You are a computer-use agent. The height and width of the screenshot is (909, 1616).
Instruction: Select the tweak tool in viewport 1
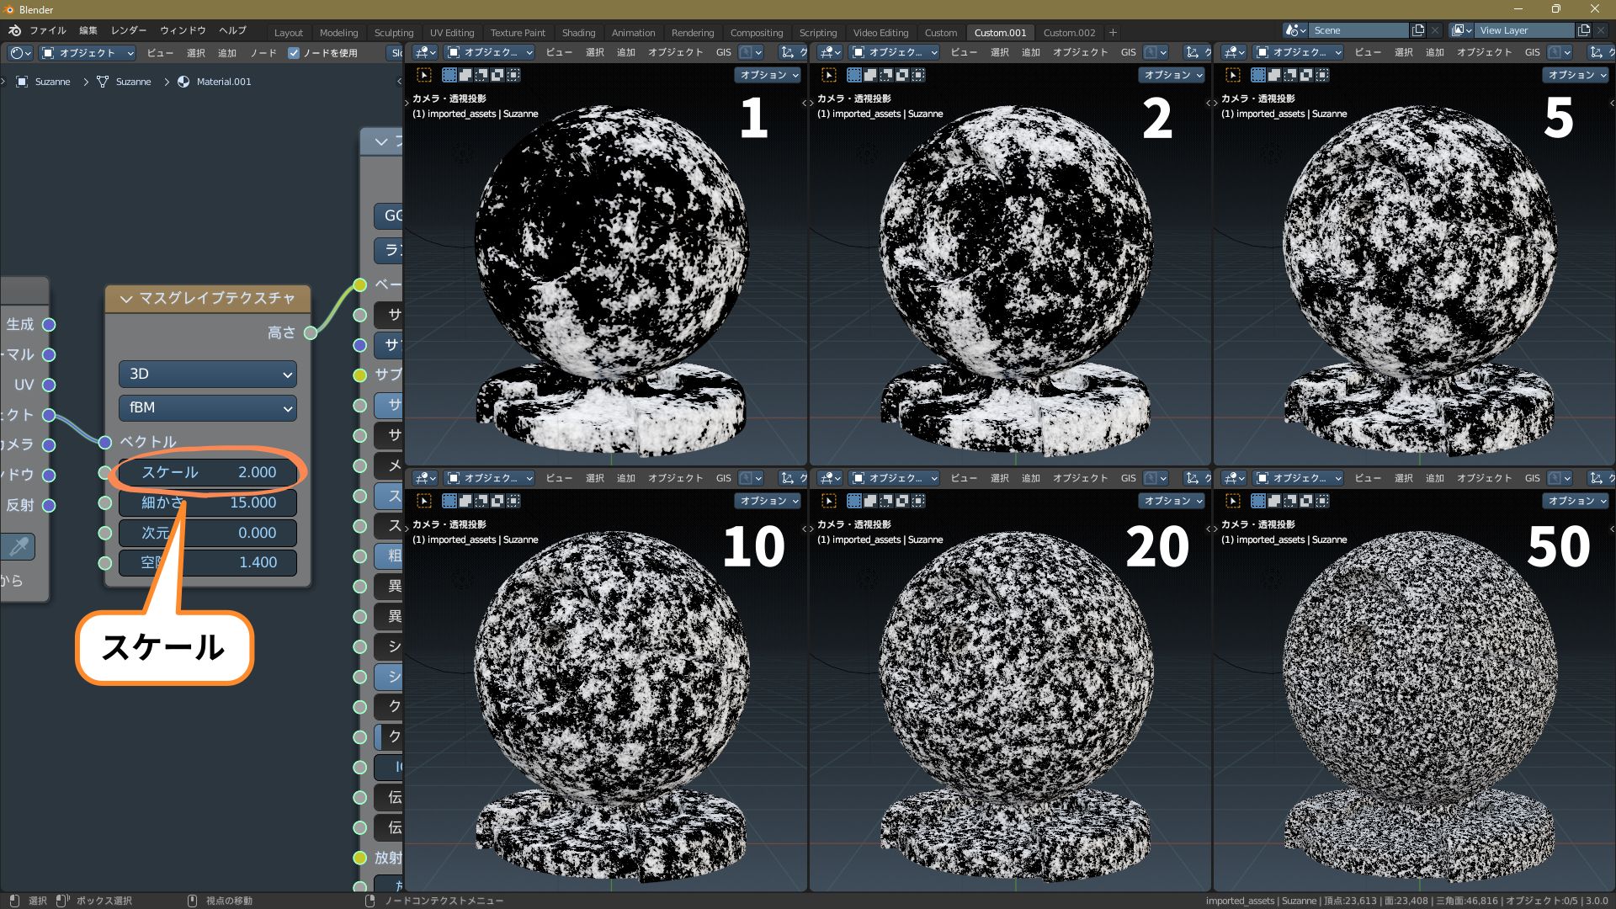coord(424,75)
